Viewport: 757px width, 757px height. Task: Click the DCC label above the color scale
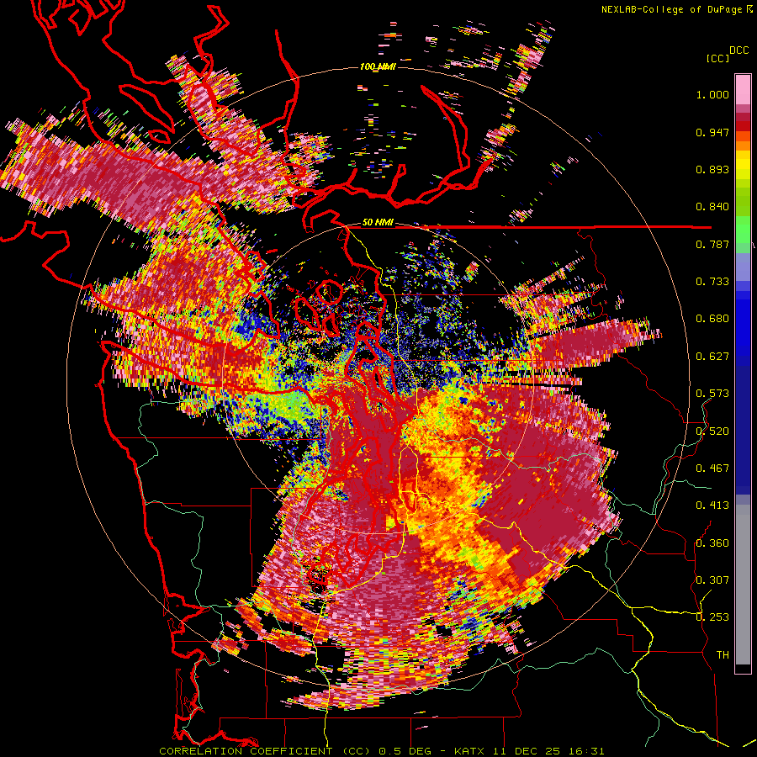tap(738, 50)
